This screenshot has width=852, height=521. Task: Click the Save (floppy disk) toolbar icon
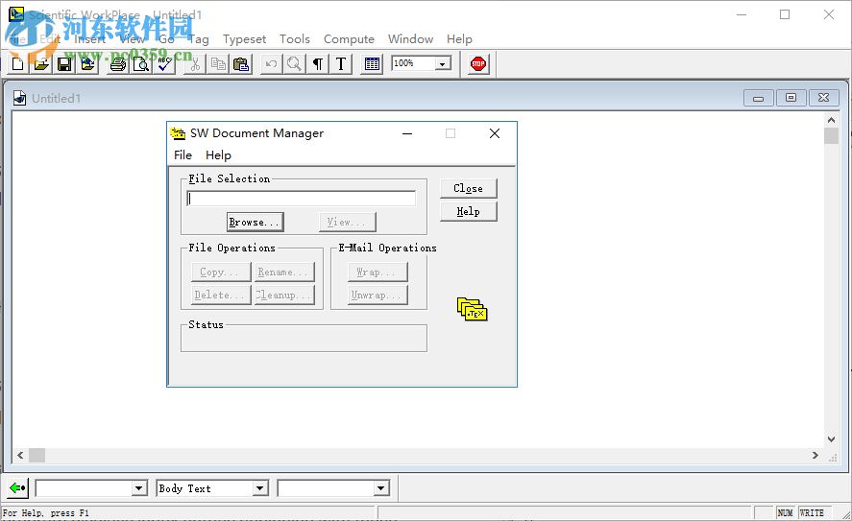(64, 64)
